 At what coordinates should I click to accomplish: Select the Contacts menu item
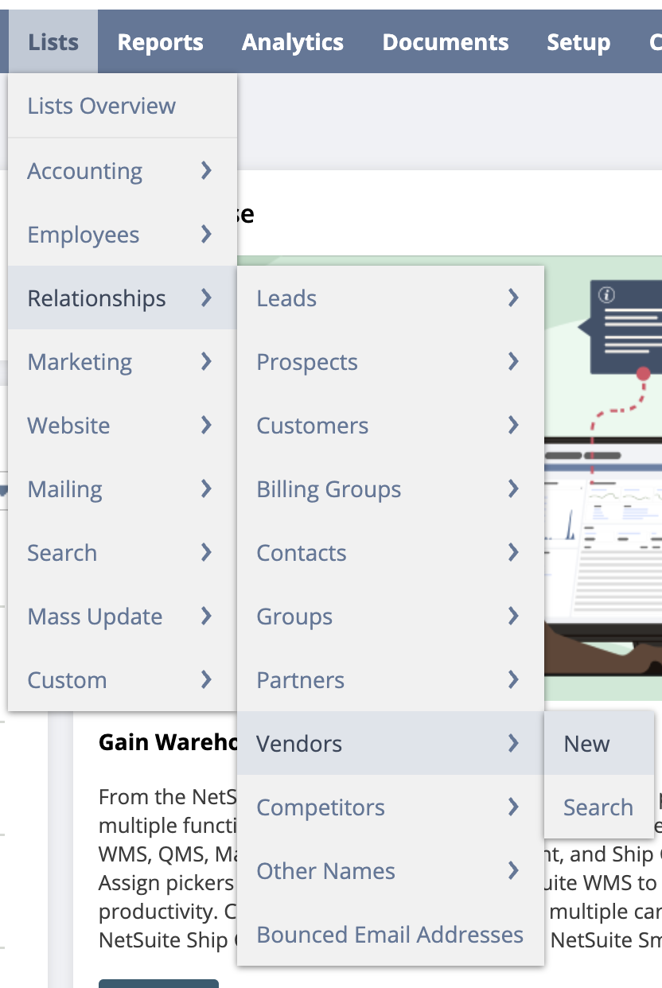point(302,553)
